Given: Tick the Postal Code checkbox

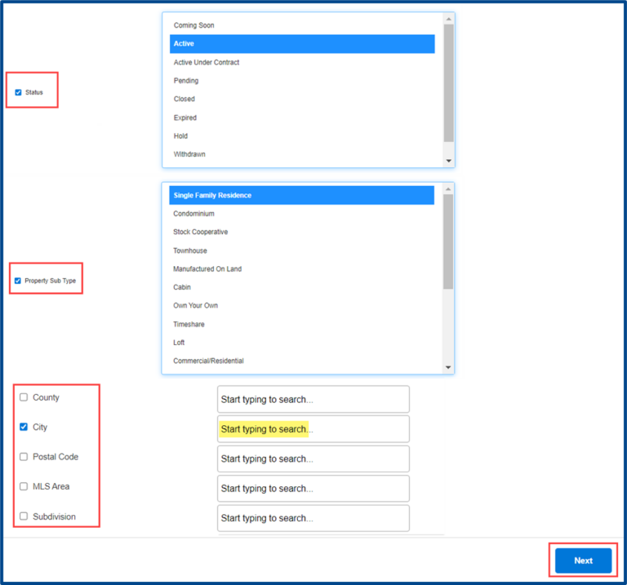Looking at the screenshot, I should [24, 457].
